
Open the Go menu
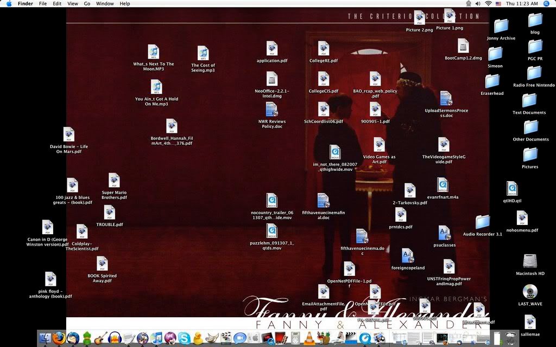pos(87,4)
